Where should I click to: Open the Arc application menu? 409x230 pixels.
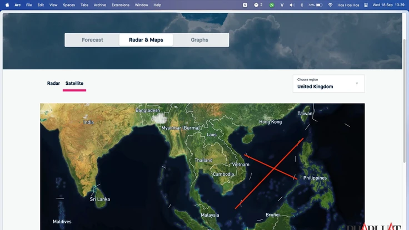tap(17, 5)
